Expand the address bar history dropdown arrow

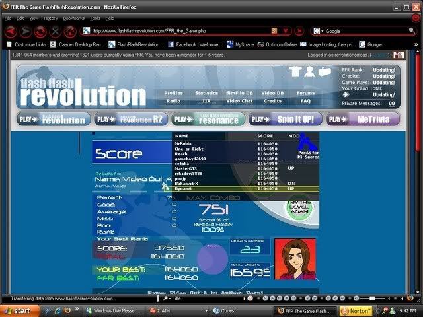[286, 31]
